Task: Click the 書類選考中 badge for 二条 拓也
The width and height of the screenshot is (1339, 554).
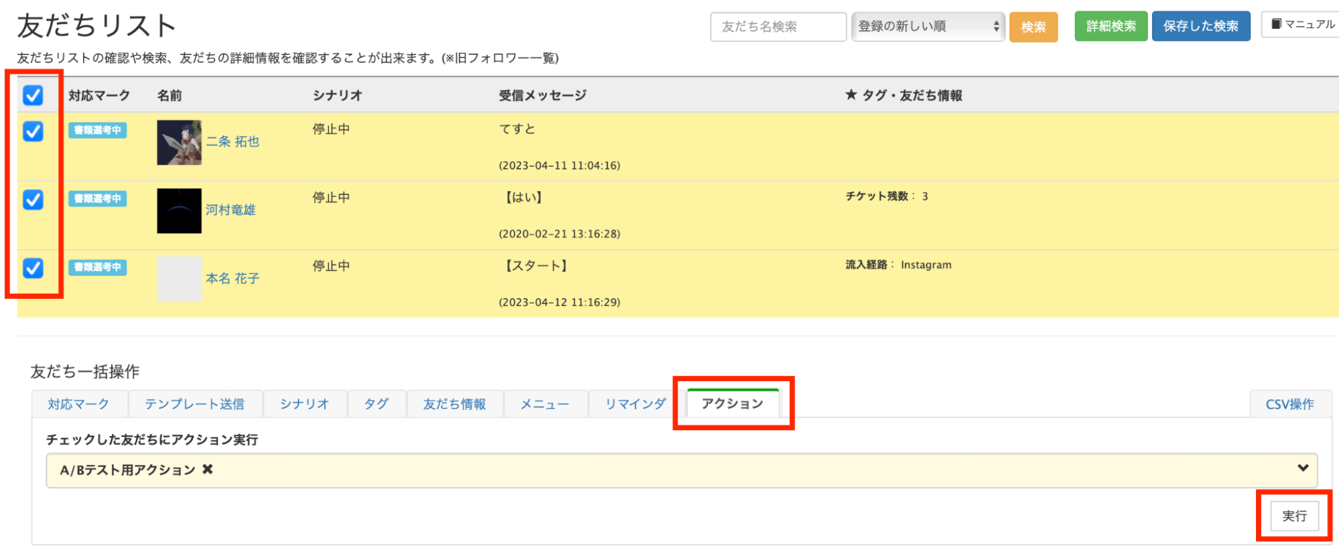Action: [98, 131]
